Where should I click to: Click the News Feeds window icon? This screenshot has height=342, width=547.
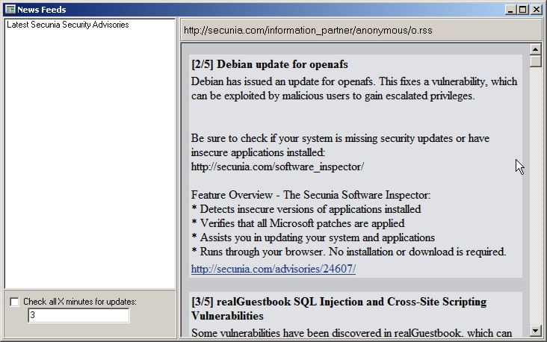10,10
